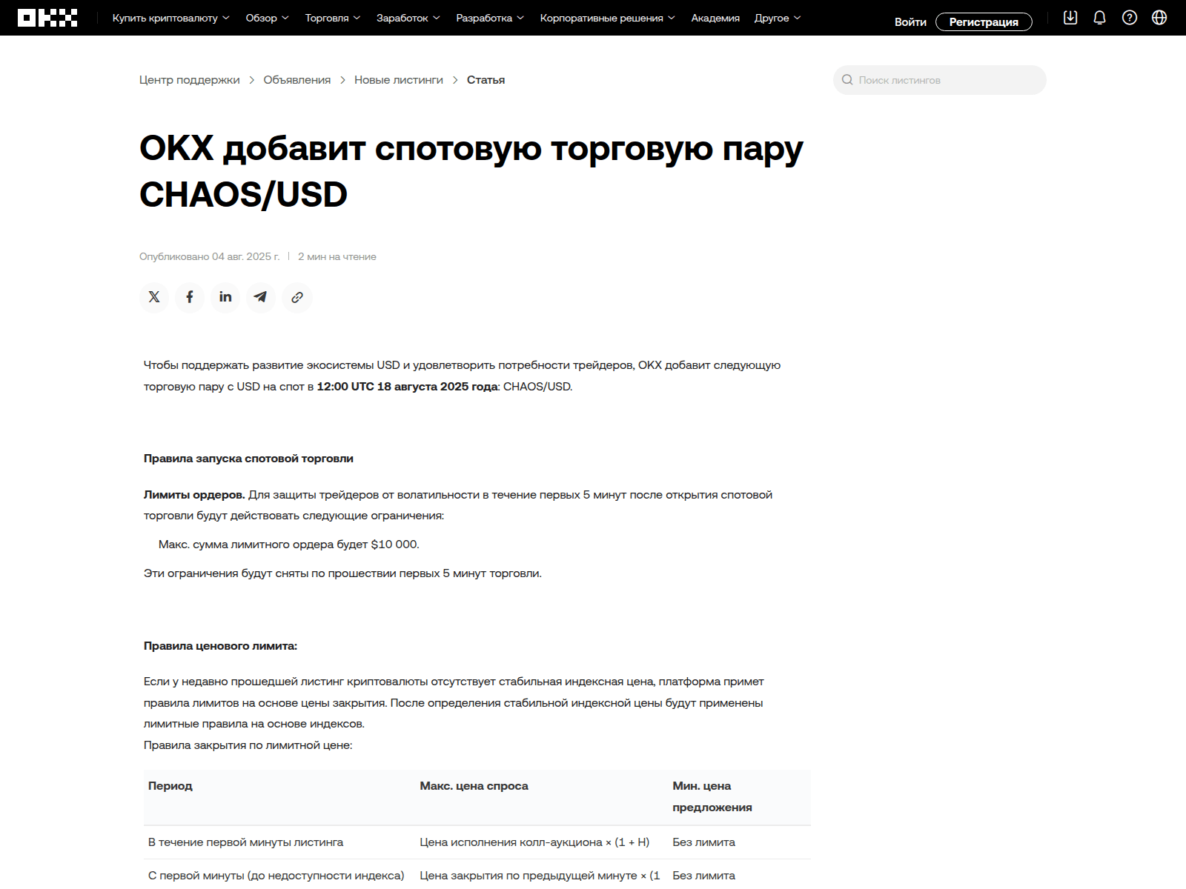The width and height of the screenshot is (1186, 889).
Task: Expand the Обзор menu
Action: 267,18
